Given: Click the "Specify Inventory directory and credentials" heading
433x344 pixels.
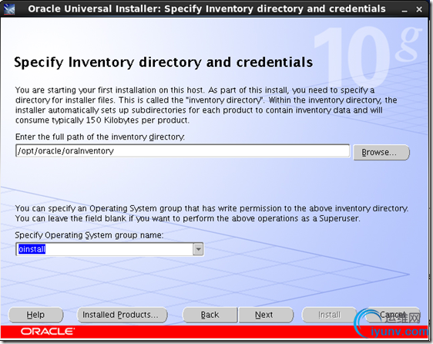Looking at the screenshot, I should tap(163, 62).
